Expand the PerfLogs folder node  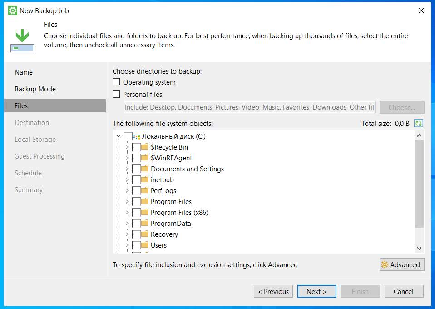[127, 191]
